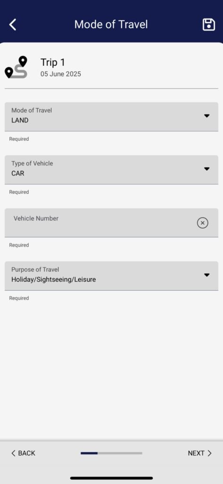Tap the trip route map icon
This screenshot has height=484, width=223.
pyautogui.click(x=17, y=67)
